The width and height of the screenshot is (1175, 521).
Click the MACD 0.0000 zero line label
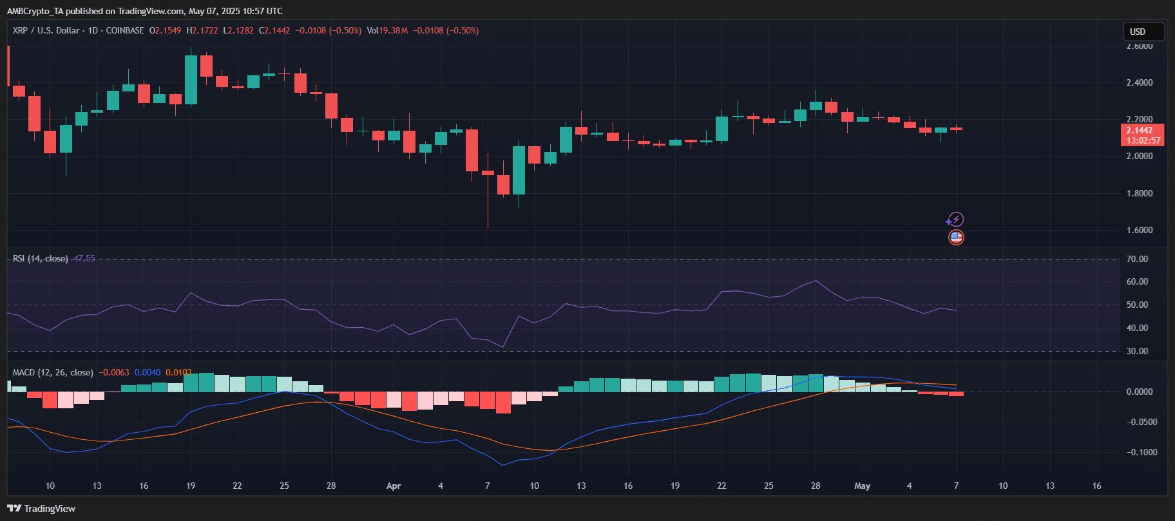(1139, 392)
